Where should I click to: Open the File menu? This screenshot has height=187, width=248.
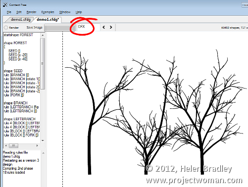pos(9,12)
